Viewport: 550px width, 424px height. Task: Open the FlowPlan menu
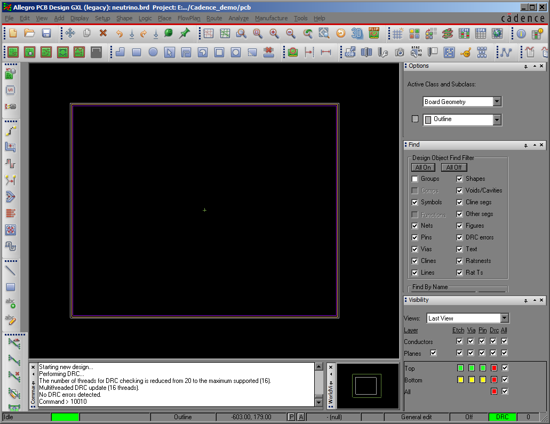coord(189,18)
